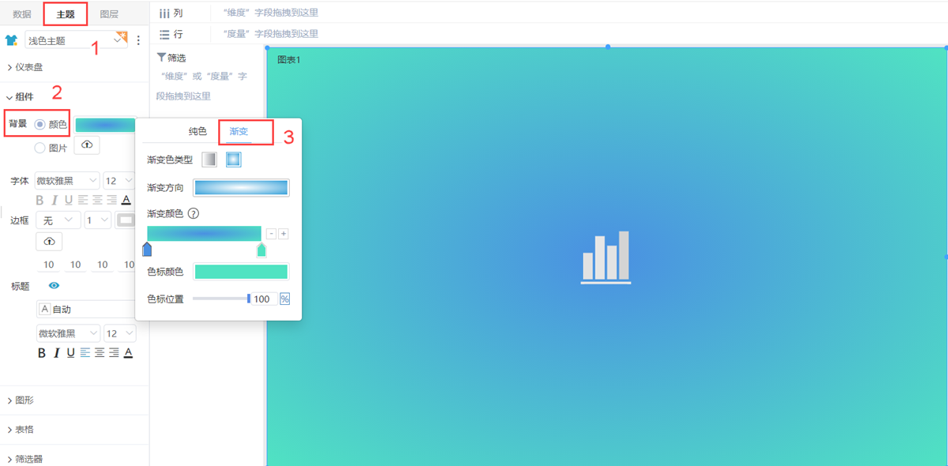Click the title text 自动 input field
This screenshot has width=948, height=466.
pos(86,309)
